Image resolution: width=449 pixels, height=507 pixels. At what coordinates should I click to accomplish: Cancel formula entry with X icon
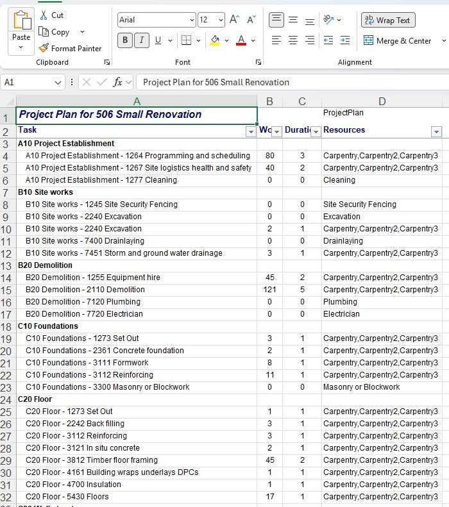click(87, 83)
